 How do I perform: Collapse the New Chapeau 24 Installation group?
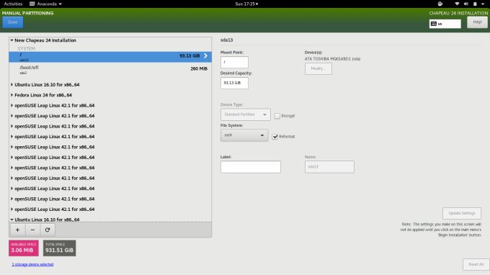pos(12,40)
